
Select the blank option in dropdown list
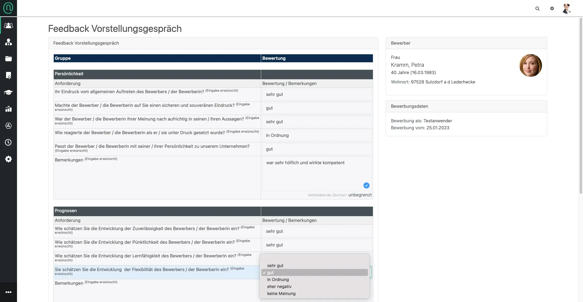click(x=315, y=259)
